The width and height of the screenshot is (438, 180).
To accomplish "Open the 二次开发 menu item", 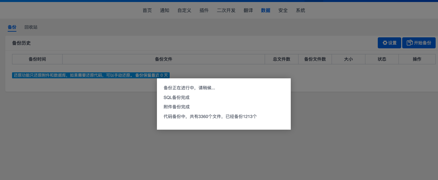I will [x=226, y=10].
